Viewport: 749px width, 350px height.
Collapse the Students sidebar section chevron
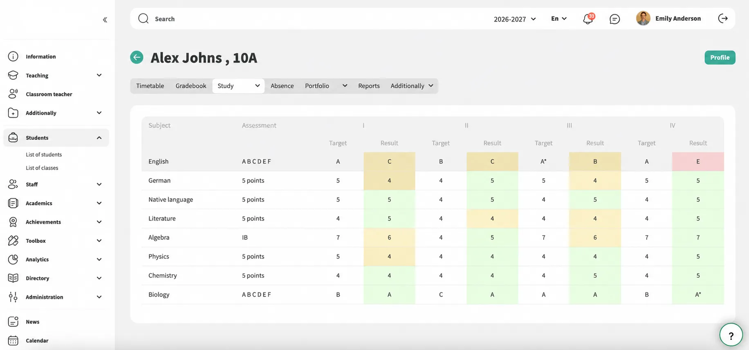click(x=99, y=138)
